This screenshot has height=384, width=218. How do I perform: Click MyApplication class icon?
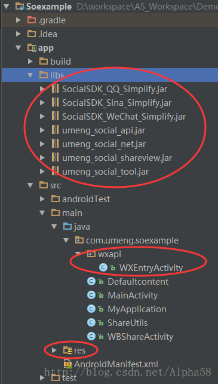pyautogui.click(x=91, y=309)
